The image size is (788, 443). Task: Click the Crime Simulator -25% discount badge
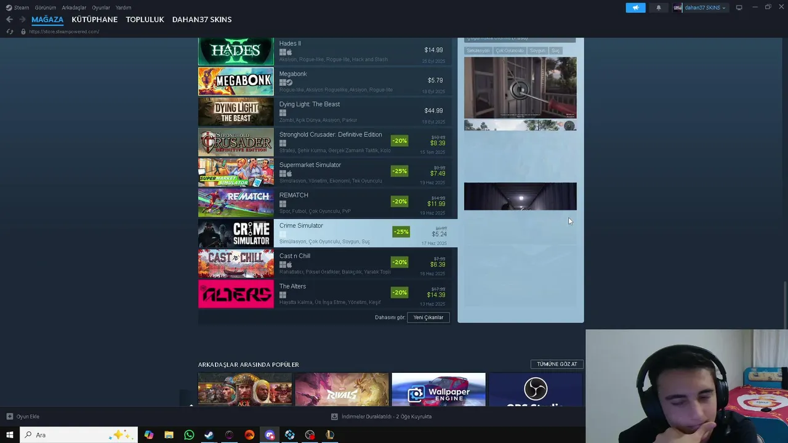tap(401, 232)
